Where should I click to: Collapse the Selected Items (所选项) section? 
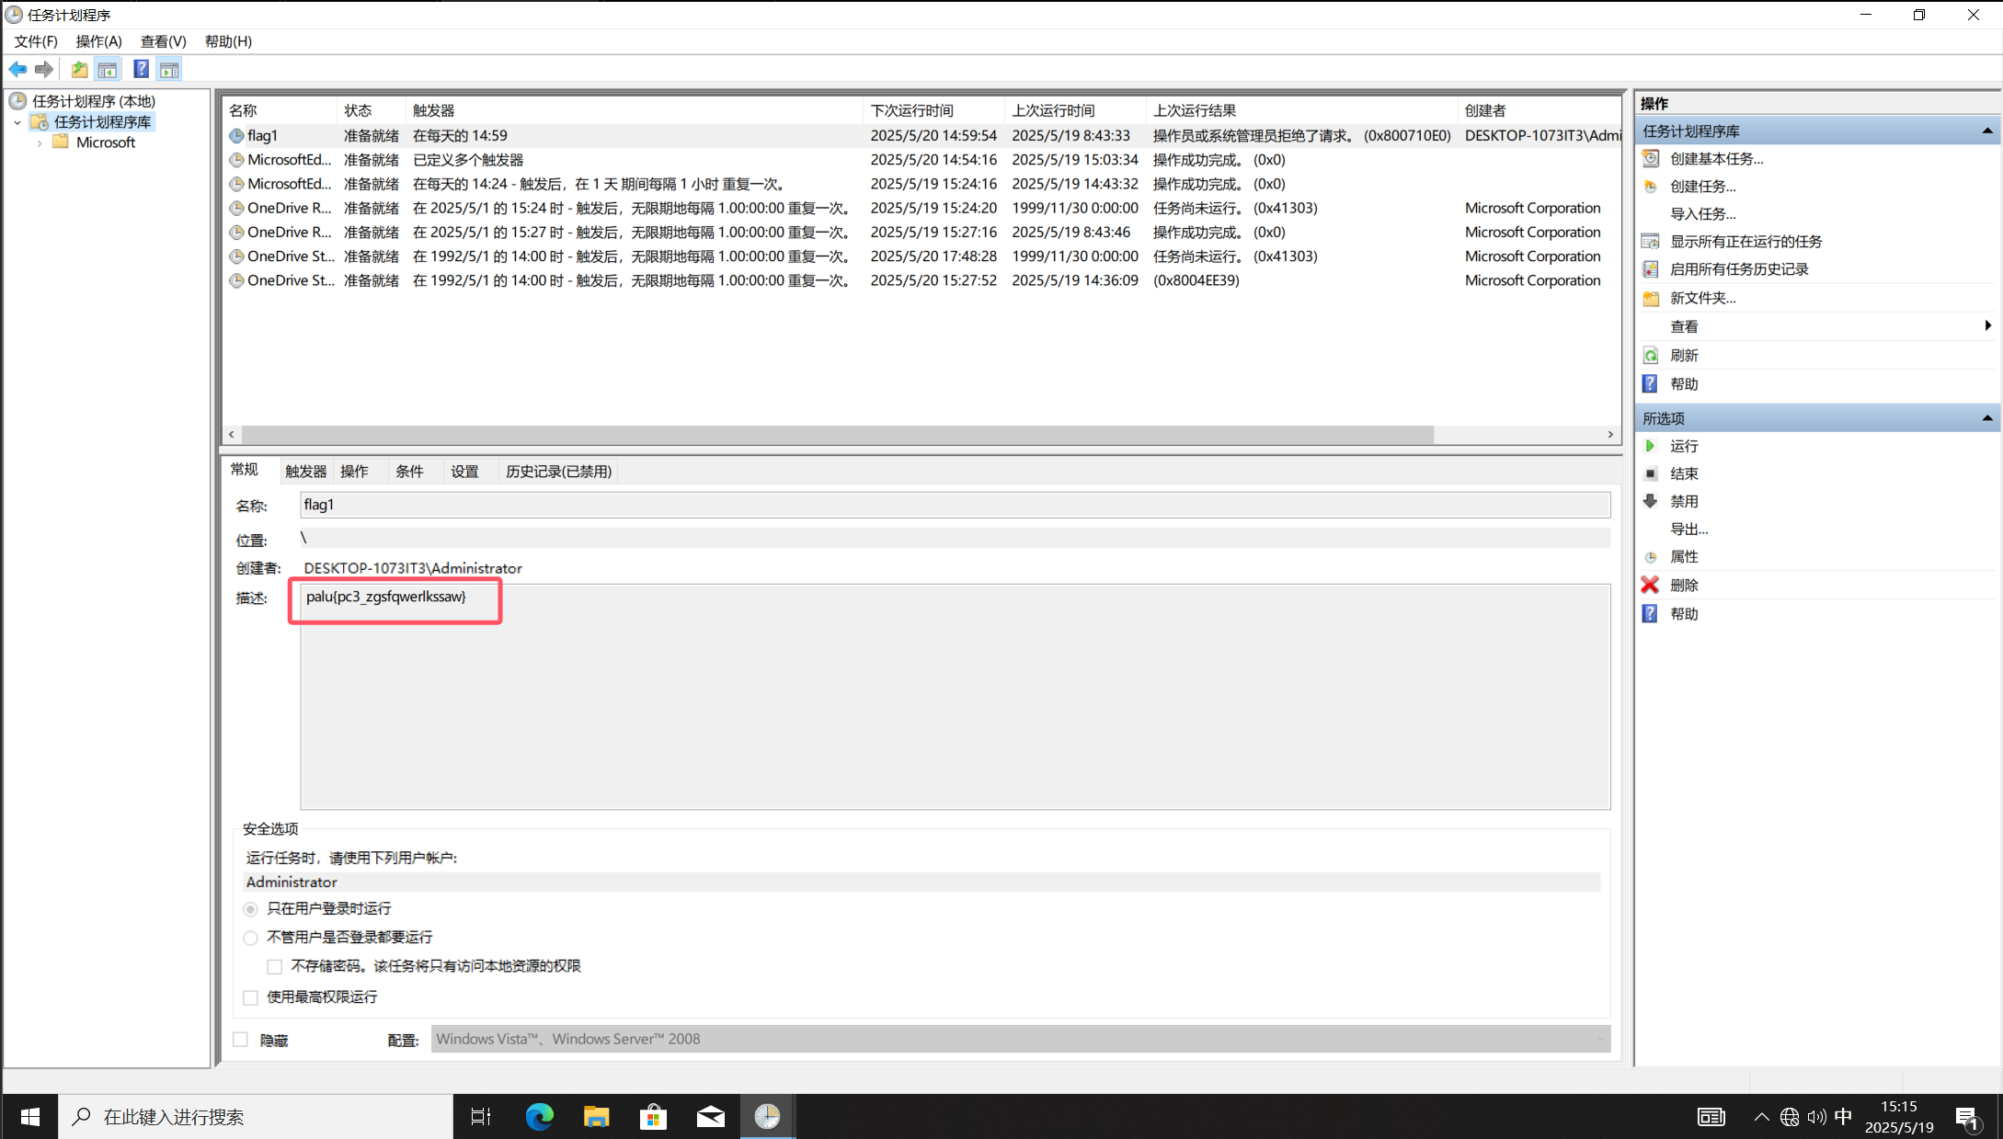1986,418
